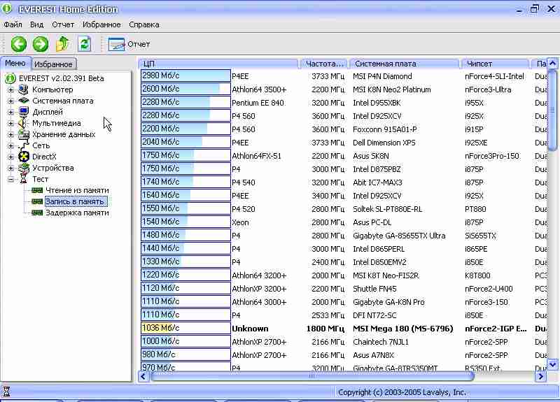
Task: Click the Дисплей monitor icon
Action: point(24,112)
